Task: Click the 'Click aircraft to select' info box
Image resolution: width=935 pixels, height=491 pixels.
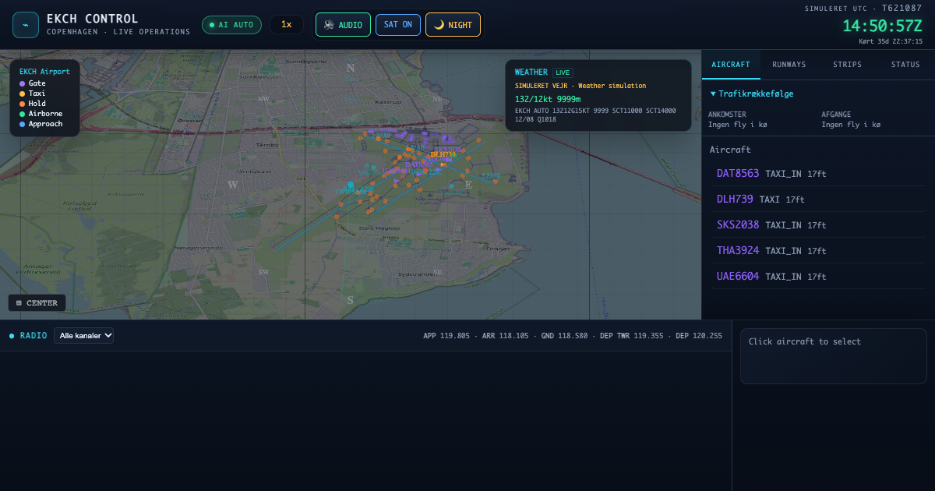Action: coord(833,356)
